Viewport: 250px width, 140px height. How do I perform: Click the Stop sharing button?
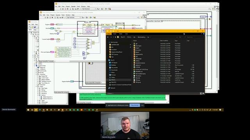[134, 105]
